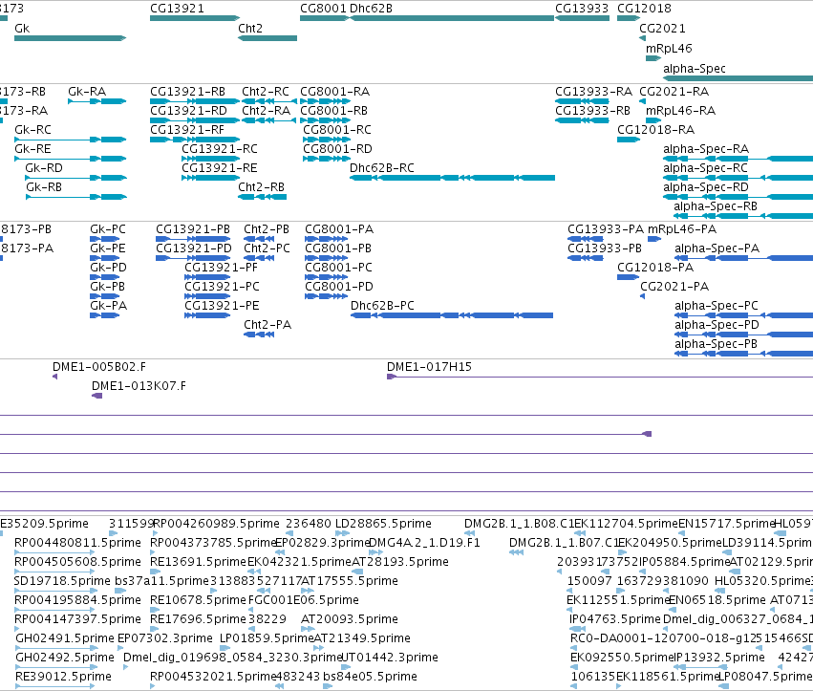Open EST RP004480811.5prime

point(55,552)
